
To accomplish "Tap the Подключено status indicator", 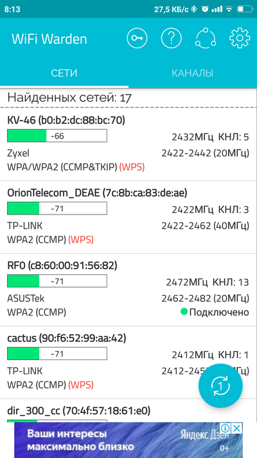I will tap(215, 312).
